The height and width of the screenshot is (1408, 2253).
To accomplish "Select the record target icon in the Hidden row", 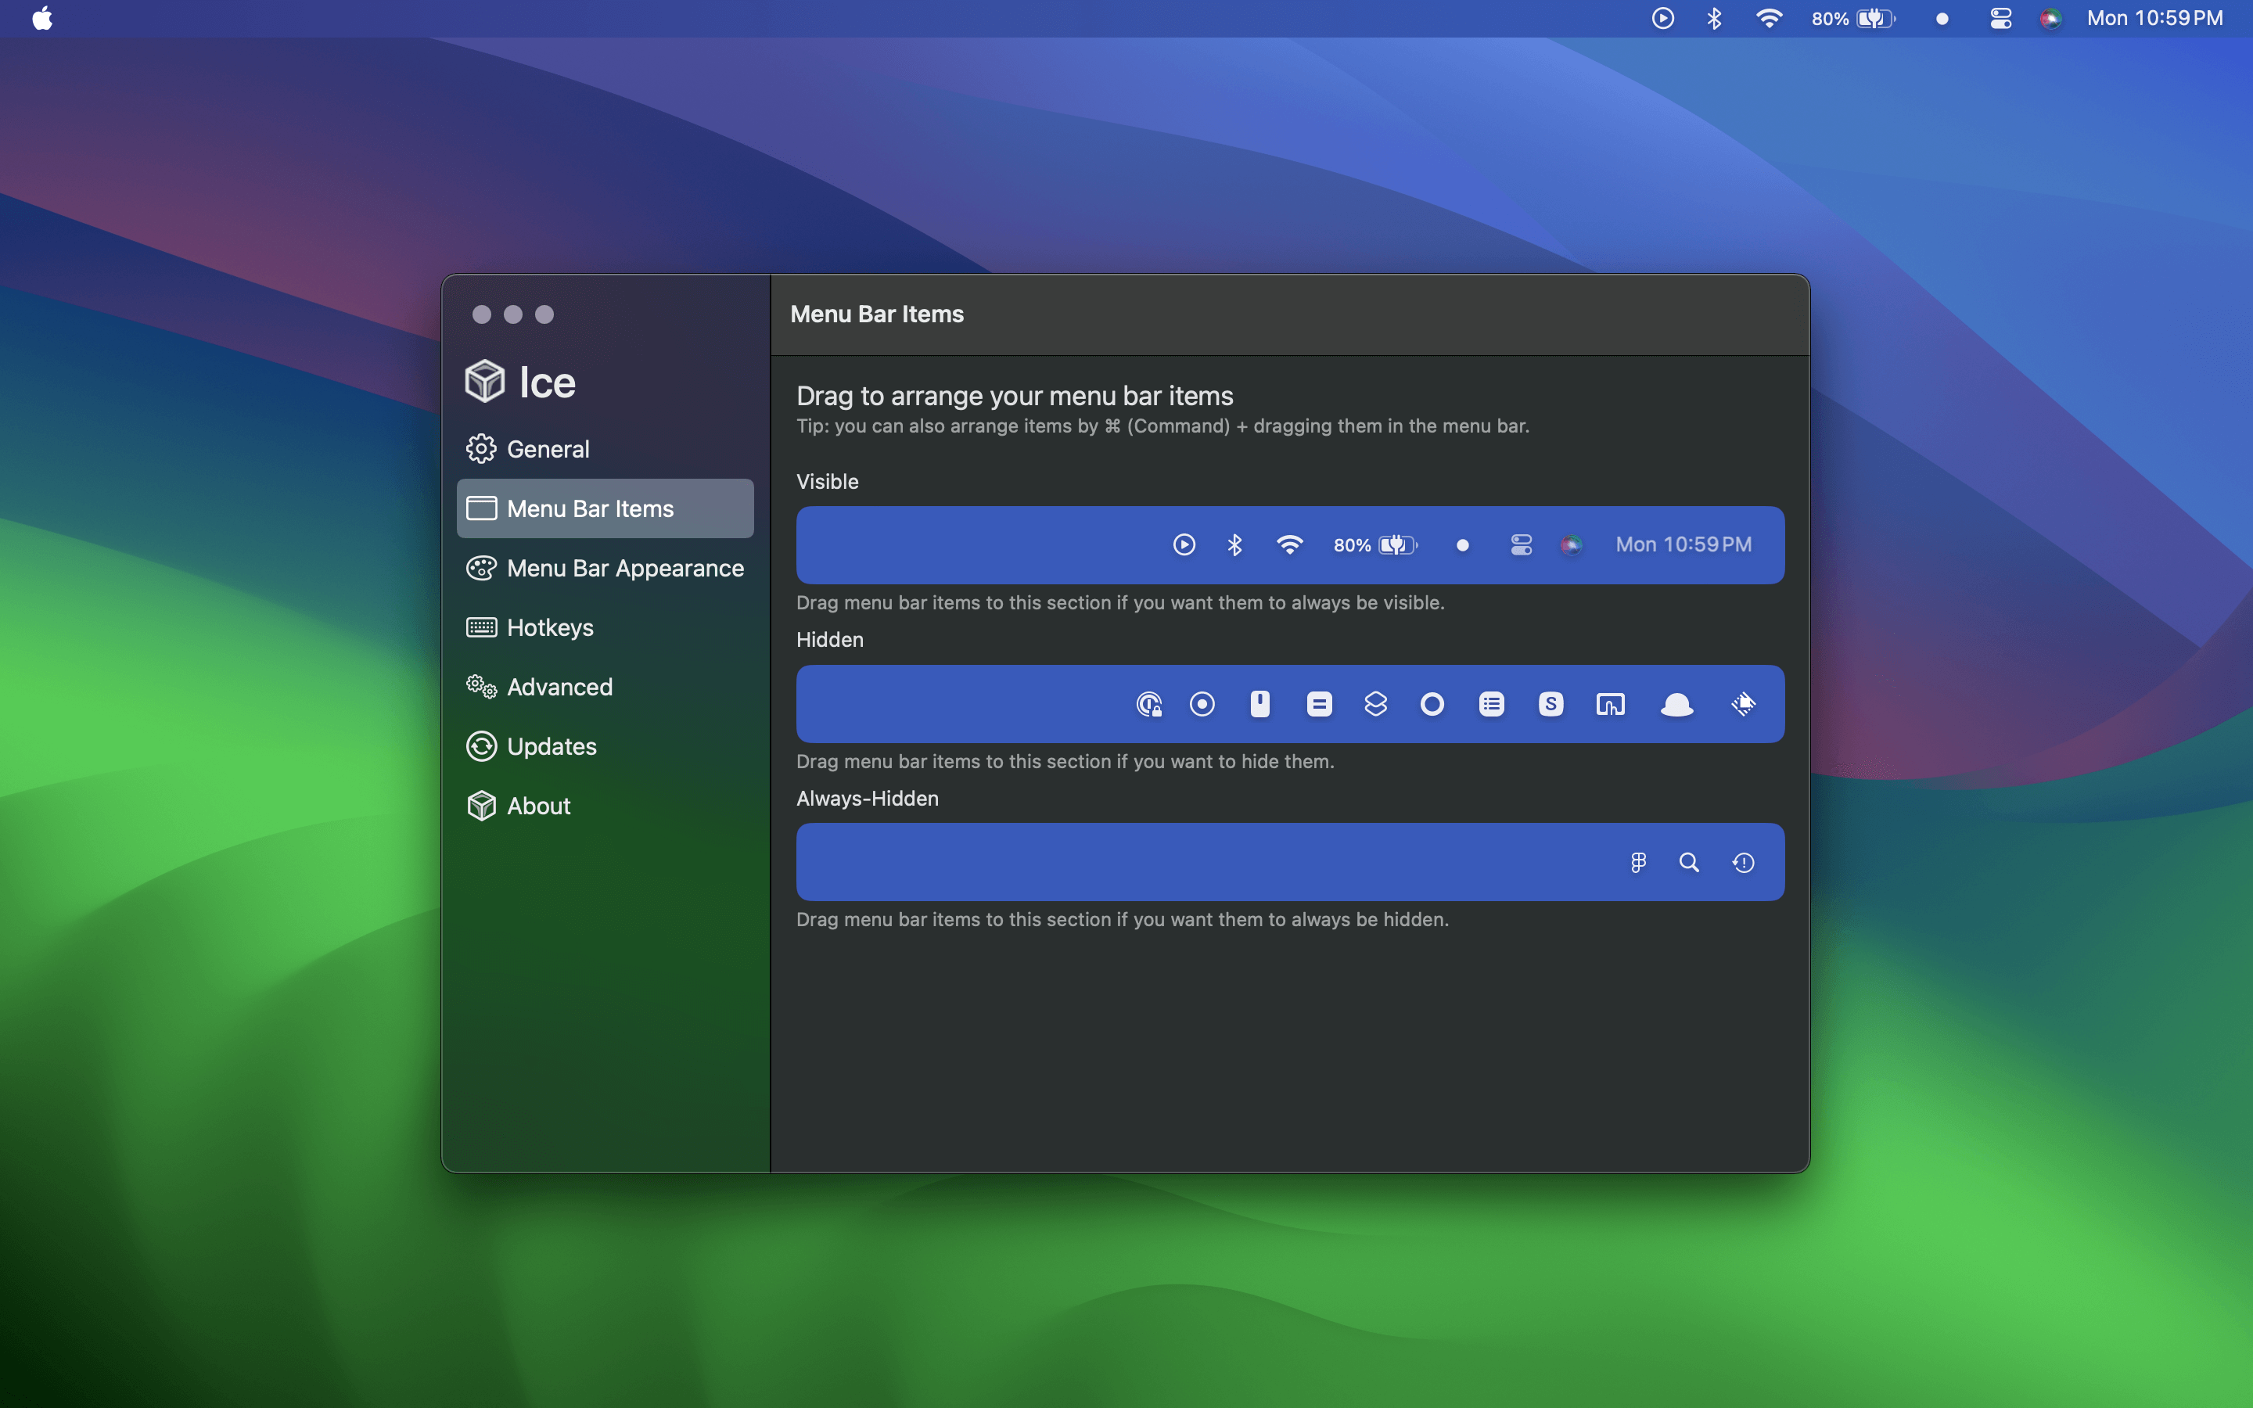I will click(1203, 704).
